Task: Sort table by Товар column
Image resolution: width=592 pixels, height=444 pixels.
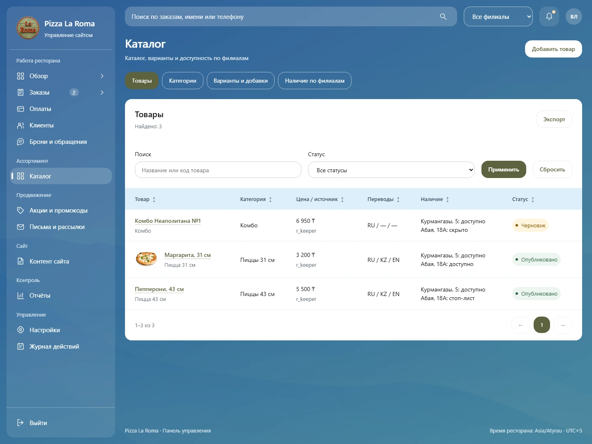Action: (145, 199)
